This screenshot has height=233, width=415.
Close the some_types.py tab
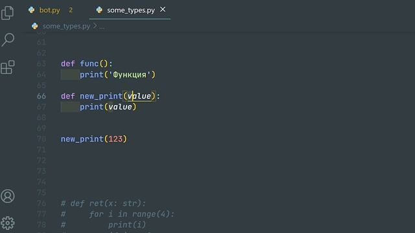pyautogui.click(x=163, y=10)
